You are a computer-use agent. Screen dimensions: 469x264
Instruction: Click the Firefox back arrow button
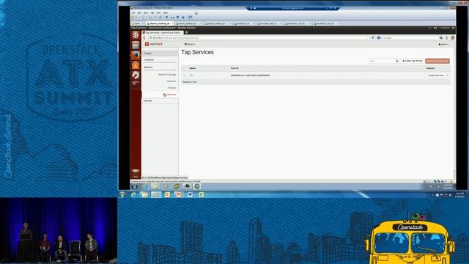[x=144, y=37]
